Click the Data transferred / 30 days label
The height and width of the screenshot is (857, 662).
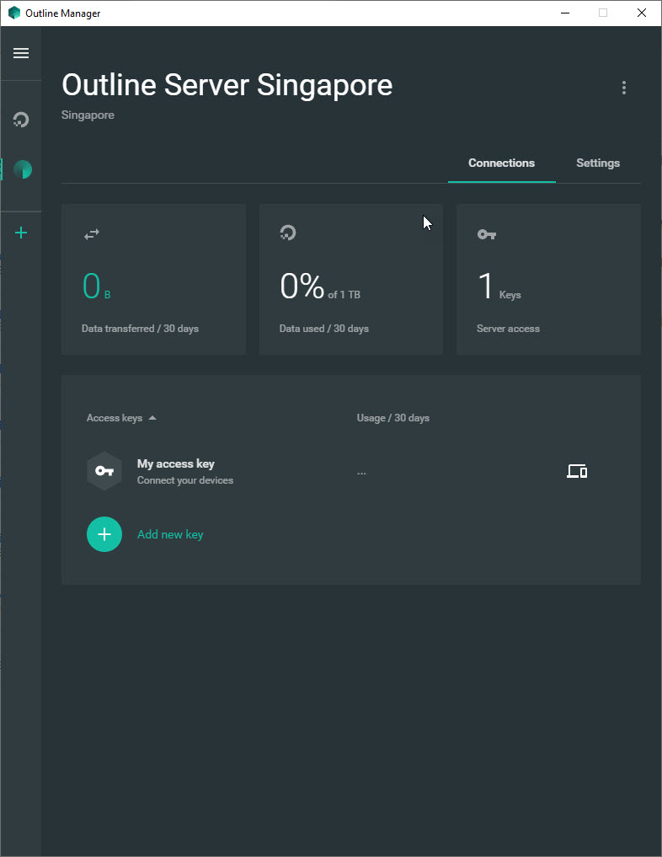coord(140,329)
